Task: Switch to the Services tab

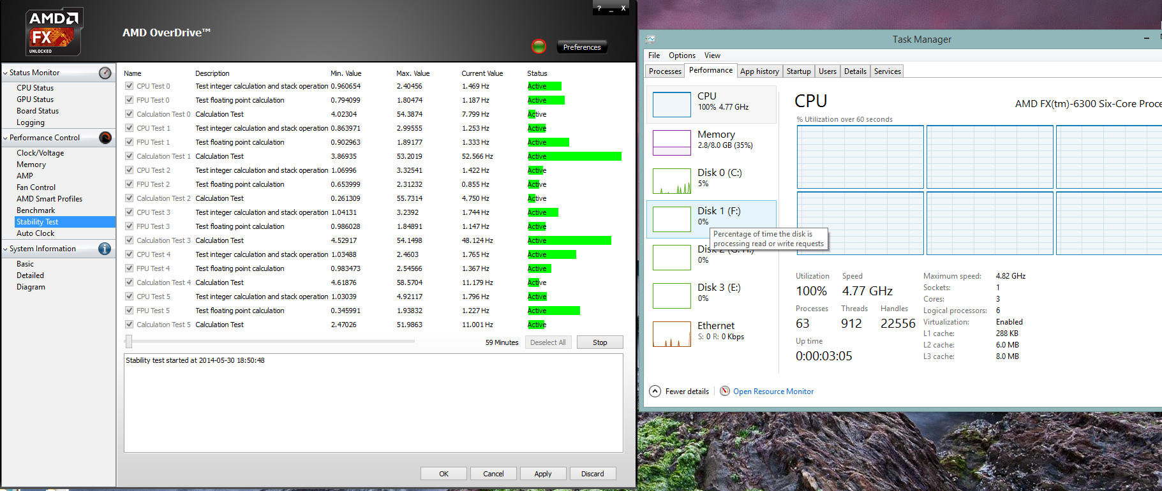Action: click(887, 71)
